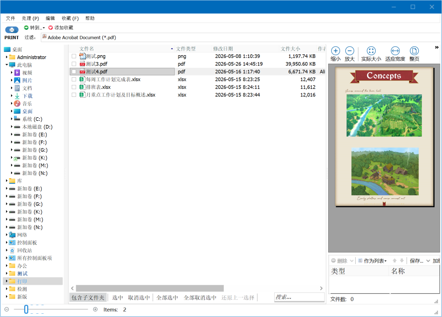Image resolution: width=442 pixels, height=317 pixels.
Task: Select 视频 folder in tree
Action: [27, 73]
